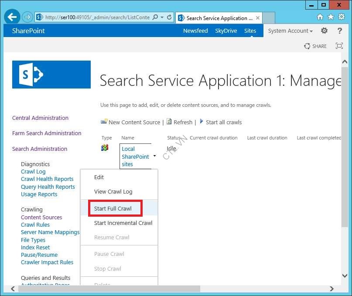This screenshot has width=352, height=296.
Task: Open the Newsfeed link in top bar
Action: tap(195, 31)
